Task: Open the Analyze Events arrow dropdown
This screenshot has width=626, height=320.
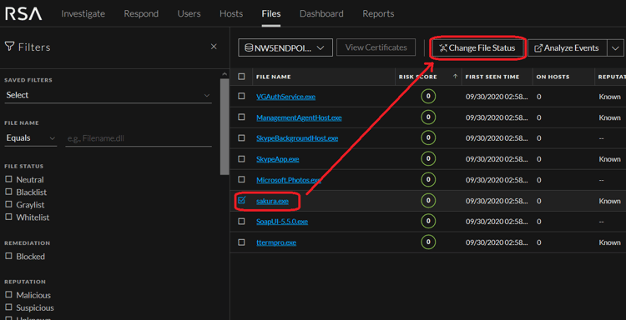Action: [615, 48]
